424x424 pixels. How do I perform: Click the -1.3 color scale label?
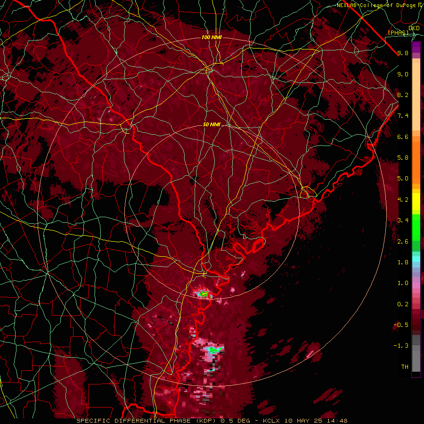coord(401,346)
